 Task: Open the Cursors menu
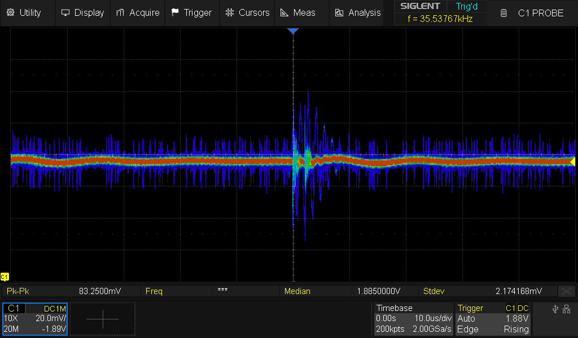247,12
